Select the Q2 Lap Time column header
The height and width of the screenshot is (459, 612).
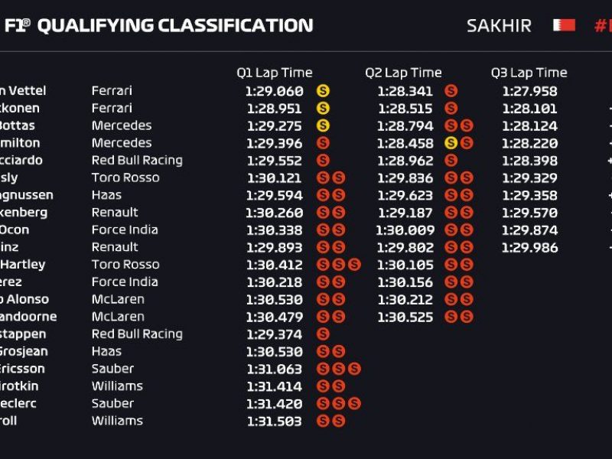pos(403,73)
